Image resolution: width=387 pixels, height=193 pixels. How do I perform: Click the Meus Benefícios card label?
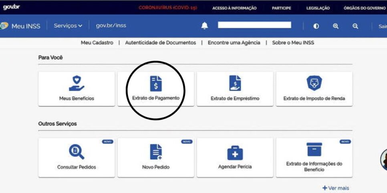point(77,98)
